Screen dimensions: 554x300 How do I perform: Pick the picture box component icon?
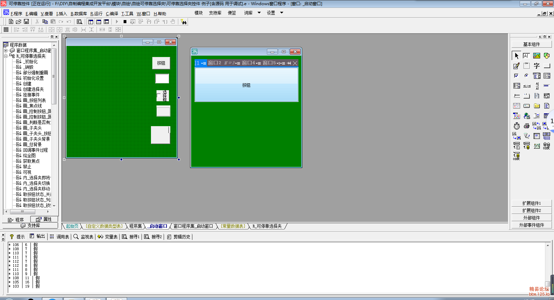pyautogui.click(x=537, y=56)
